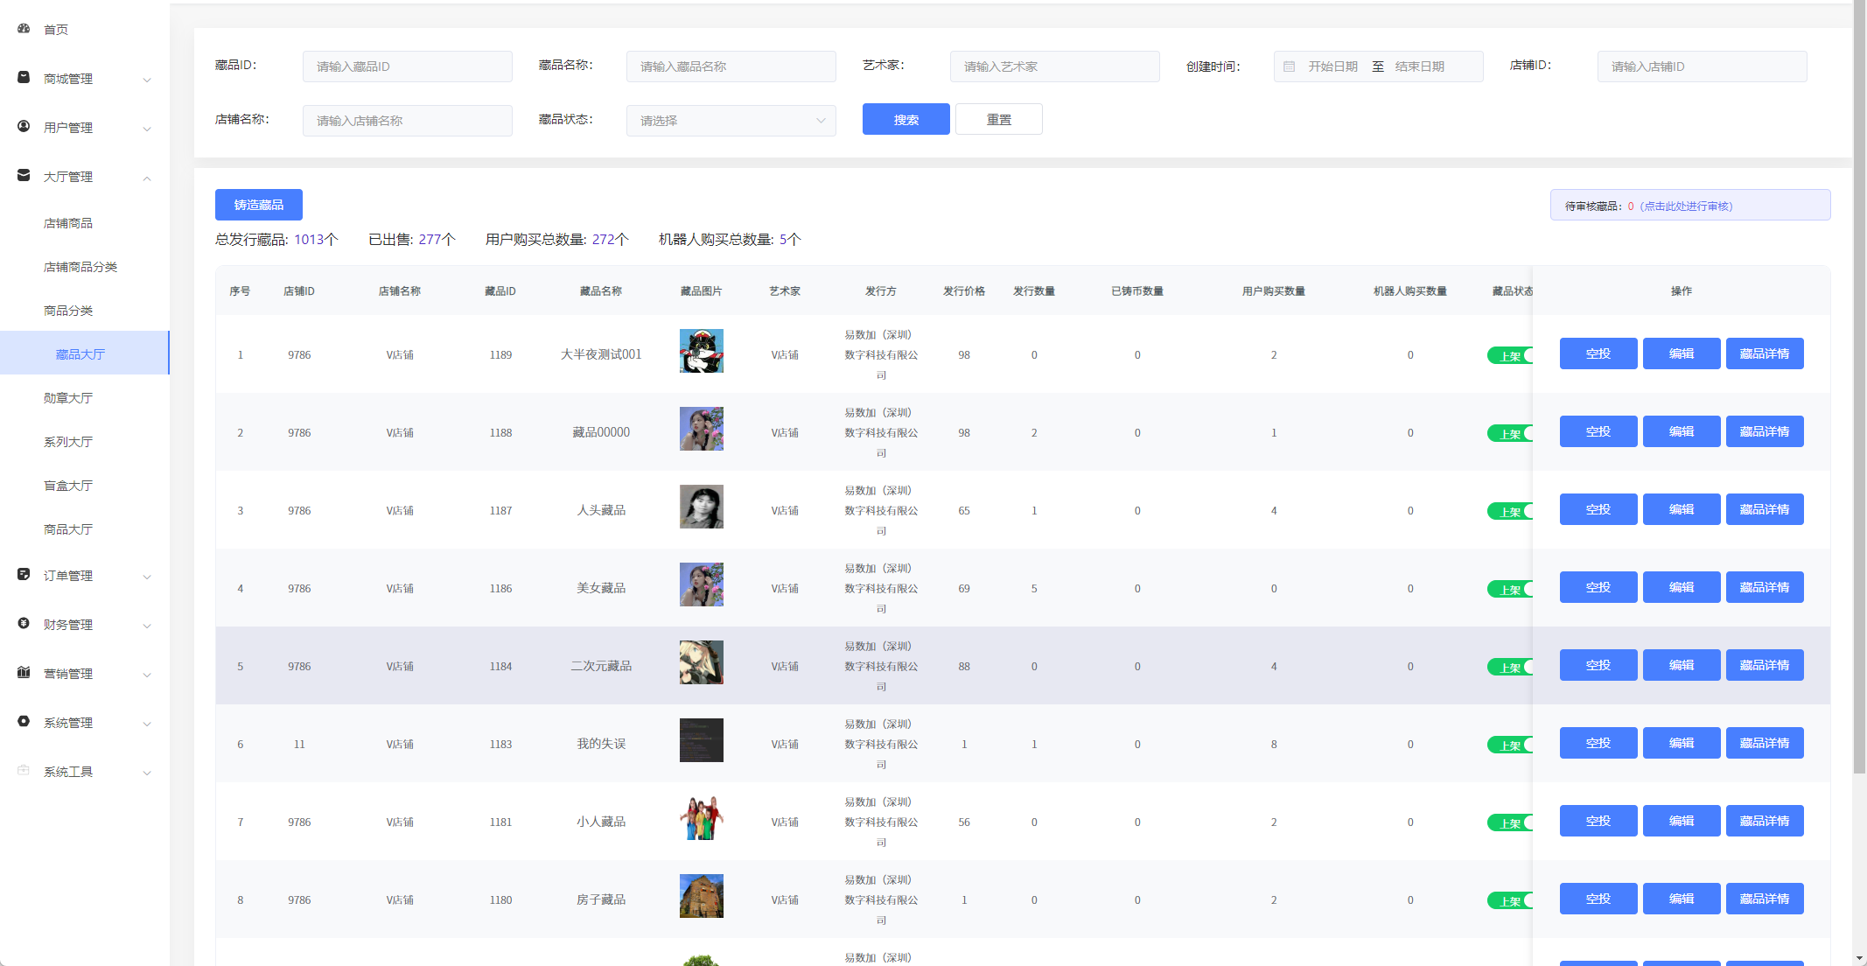The image size is (1867, 966).
Task: Open 盲盒大厅 menu item
Action: coord(85,486)
